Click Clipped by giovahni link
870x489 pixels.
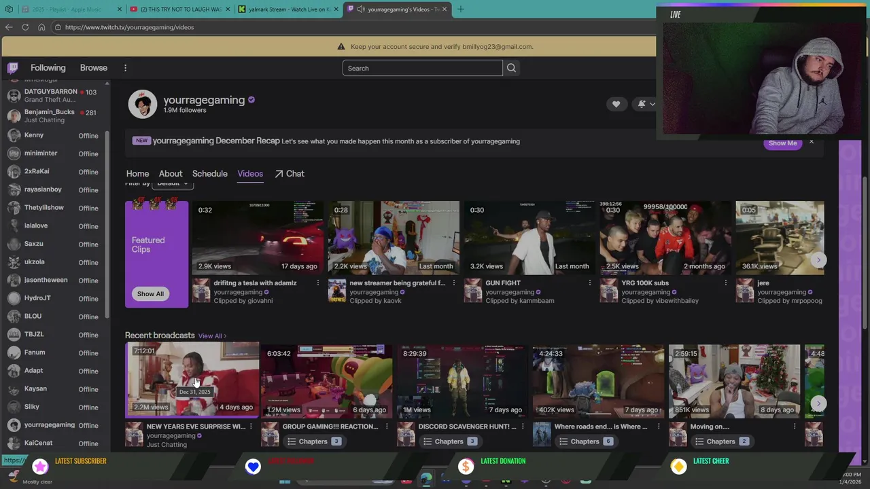coord(243,301)
